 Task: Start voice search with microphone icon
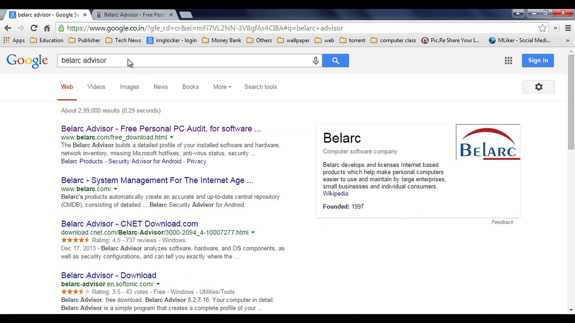pos(315,61)
